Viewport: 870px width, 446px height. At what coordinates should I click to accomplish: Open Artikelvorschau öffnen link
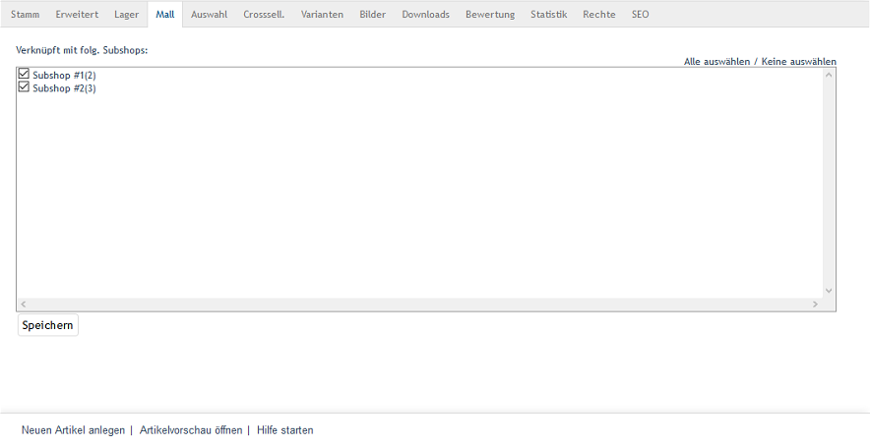click(x=191, y=430)
